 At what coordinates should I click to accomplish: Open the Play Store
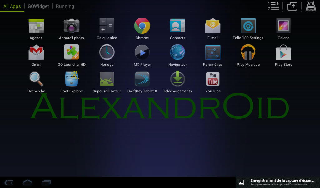pos(283,55)
